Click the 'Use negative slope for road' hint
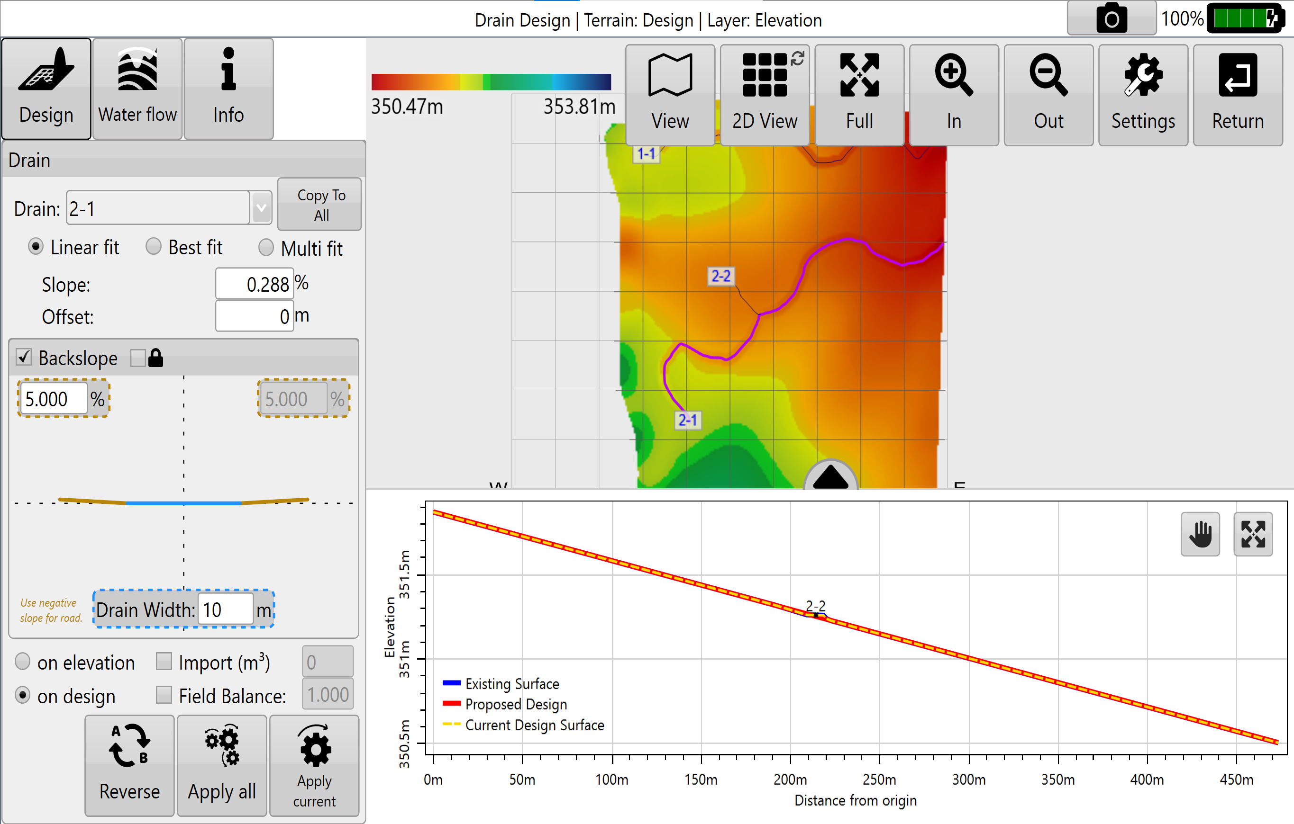Image resolution: width=1294 pixels, height=824 pixels. [x=51, y=610]
